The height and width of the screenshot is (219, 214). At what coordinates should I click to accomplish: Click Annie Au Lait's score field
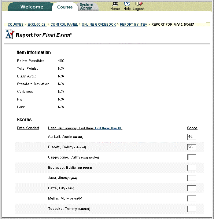[192, 137]
